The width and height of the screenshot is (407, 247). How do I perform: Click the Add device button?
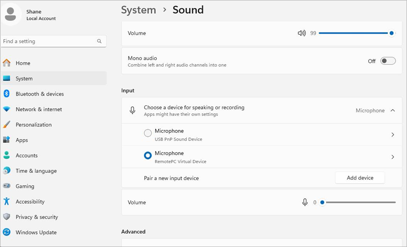(x=360, y=178)
